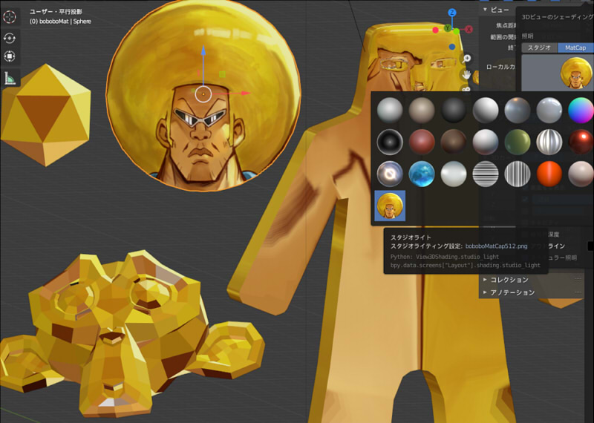The height and width of the screenshot is (423, 594).
Task: Select the Scale tool in left toolbar
Action: coord(10,56)
